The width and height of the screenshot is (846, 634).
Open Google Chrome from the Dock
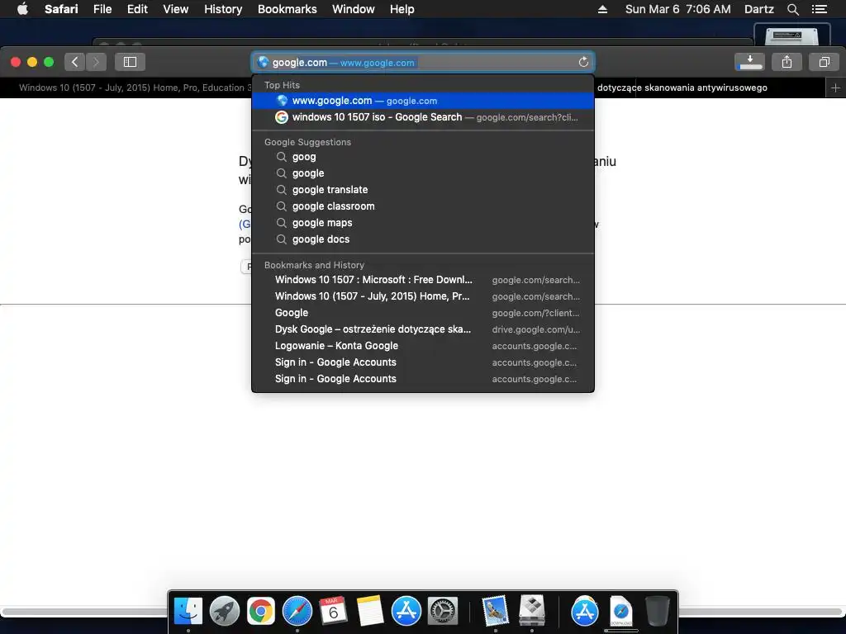point(260,612)
